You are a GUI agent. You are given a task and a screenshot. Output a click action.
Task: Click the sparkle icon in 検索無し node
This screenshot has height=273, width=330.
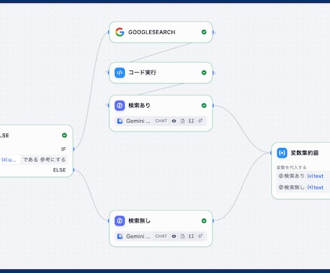[x=200, y=236]
